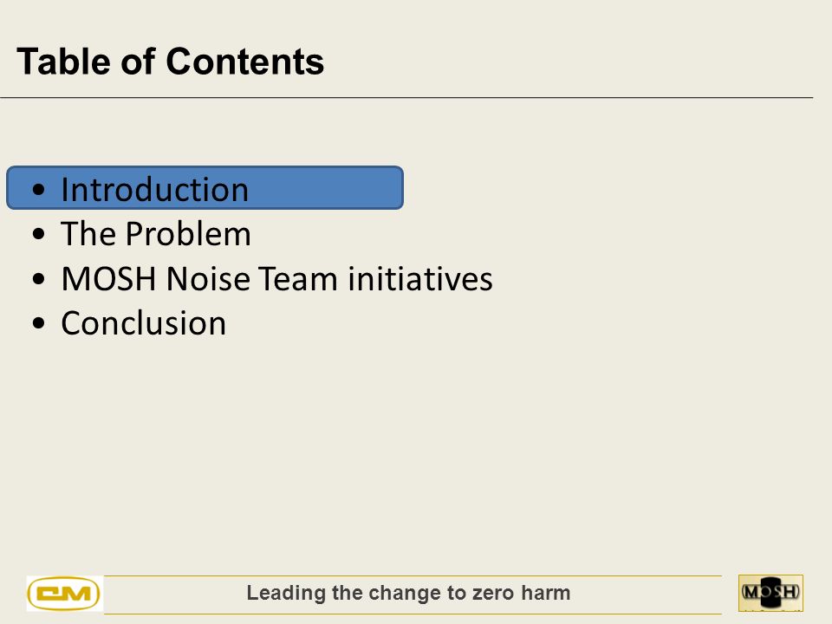
Task: Click the word Problem in second bullet
Action: click(188, 234)
